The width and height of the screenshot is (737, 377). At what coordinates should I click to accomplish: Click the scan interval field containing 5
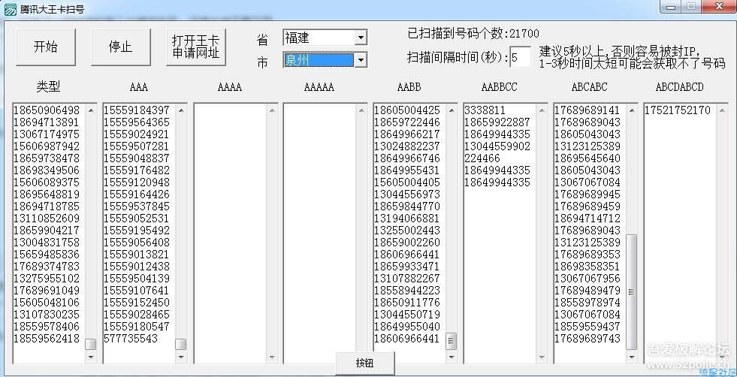pos(521,57)
